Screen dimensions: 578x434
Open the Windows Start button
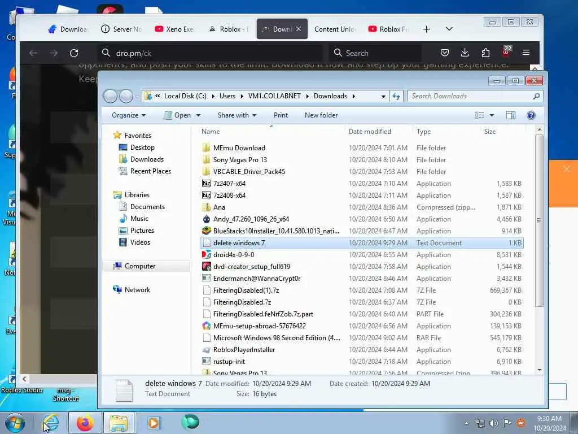15,423
